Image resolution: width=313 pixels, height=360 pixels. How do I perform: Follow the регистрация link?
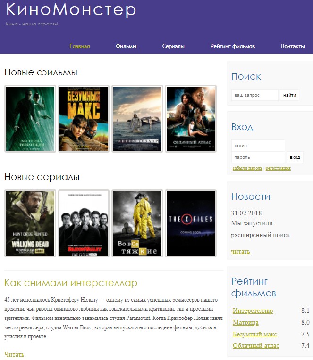tap(278, 168)
